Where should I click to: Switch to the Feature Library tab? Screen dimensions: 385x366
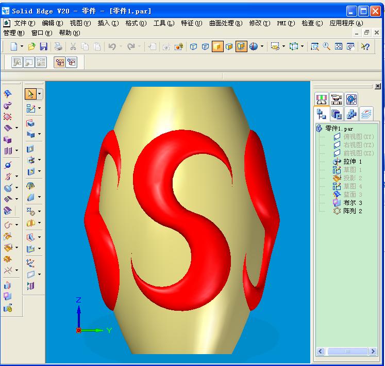coord(337,114)
